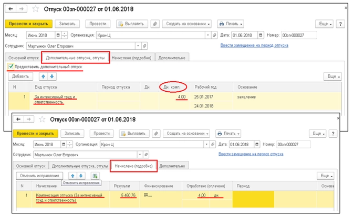This screenshot has width=354, height=217.
Task: Select Дополнительные отпуска, отгулы tab in upper window
Action: click(x=76, y=58)
